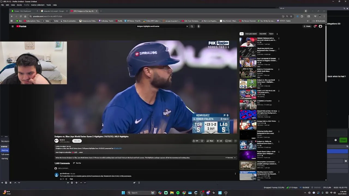The image size is (349, 196).
Task: Reload the YouTube page
Action: 21,16
